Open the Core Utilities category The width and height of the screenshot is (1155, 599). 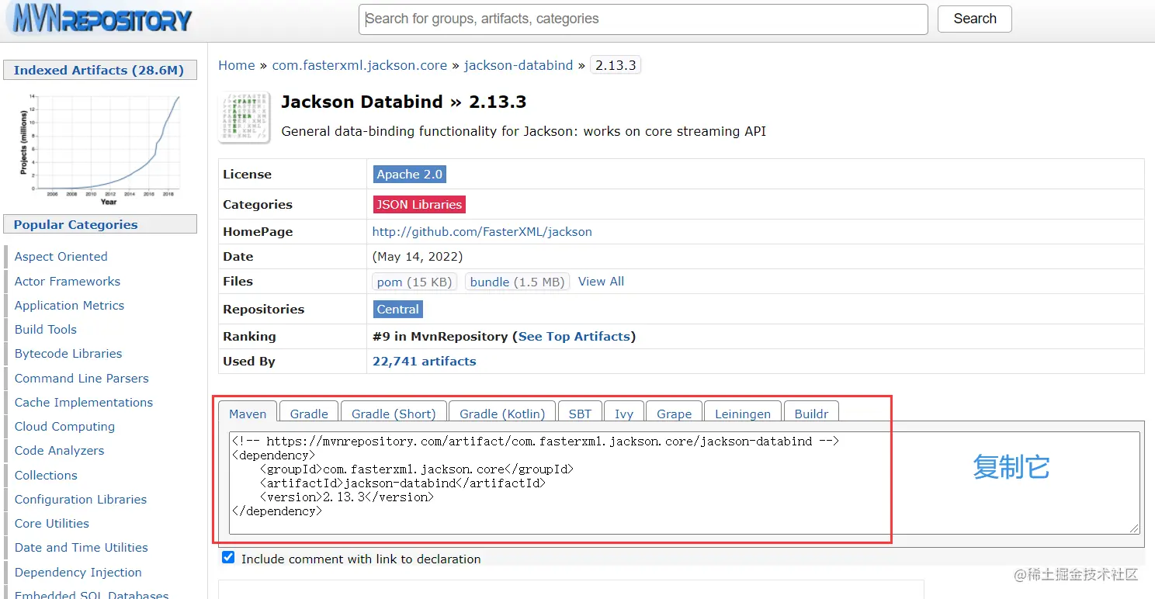click(x=52, y=523)
